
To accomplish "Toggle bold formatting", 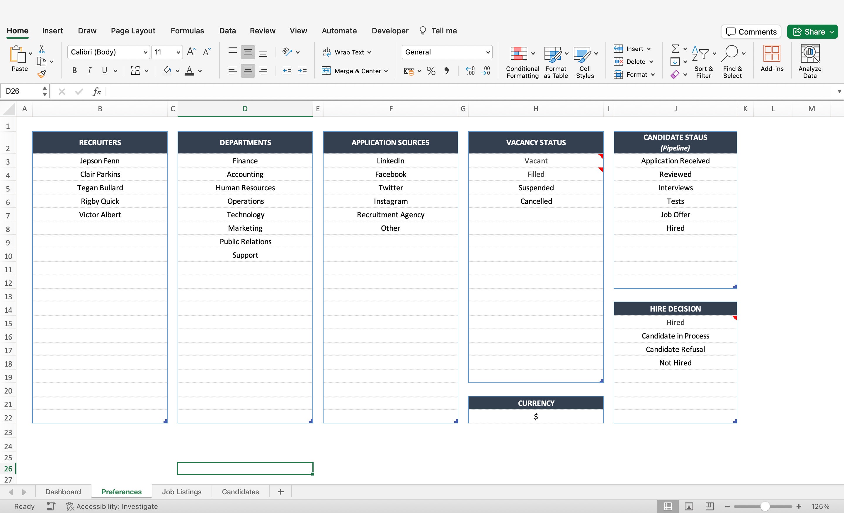I will tap(74, 71).
